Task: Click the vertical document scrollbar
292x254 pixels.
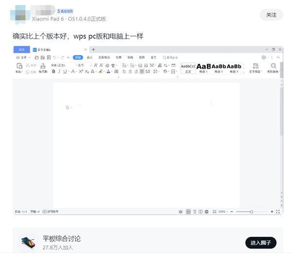Action: point(281,112)
